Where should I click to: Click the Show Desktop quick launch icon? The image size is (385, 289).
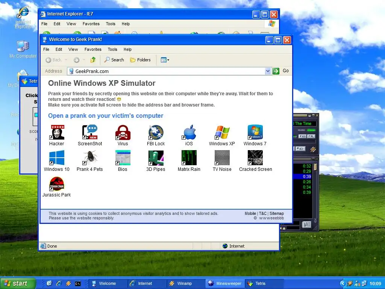point(49,283)
